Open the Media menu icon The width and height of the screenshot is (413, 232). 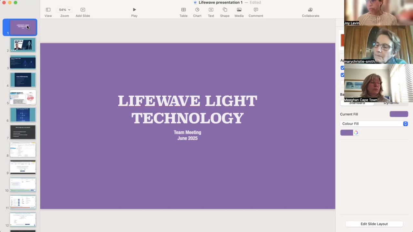click(x=239, y=10)
